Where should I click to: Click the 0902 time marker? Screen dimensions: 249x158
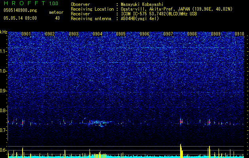pyautogui.click(x=50, y=34)
